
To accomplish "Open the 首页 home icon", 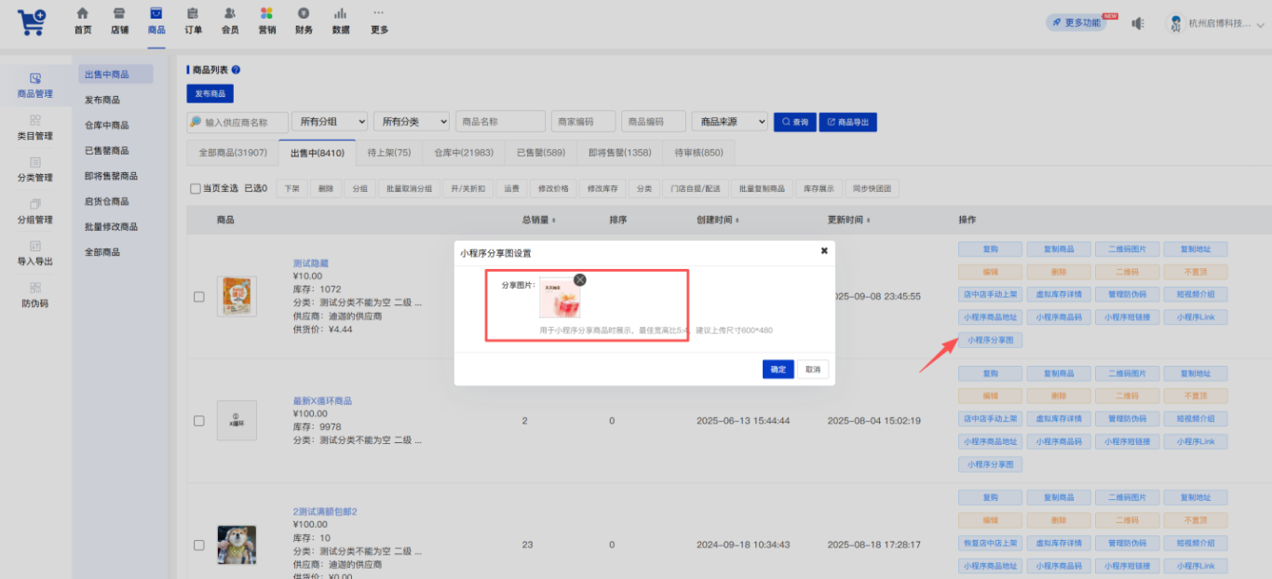I will (83, 13).
